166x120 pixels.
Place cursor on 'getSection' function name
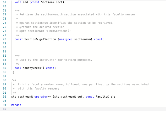click(x=48, y=39)
